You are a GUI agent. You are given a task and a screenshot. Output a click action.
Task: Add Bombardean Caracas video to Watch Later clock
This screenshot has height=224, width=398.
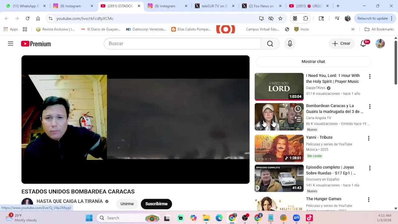click(298, 109)
